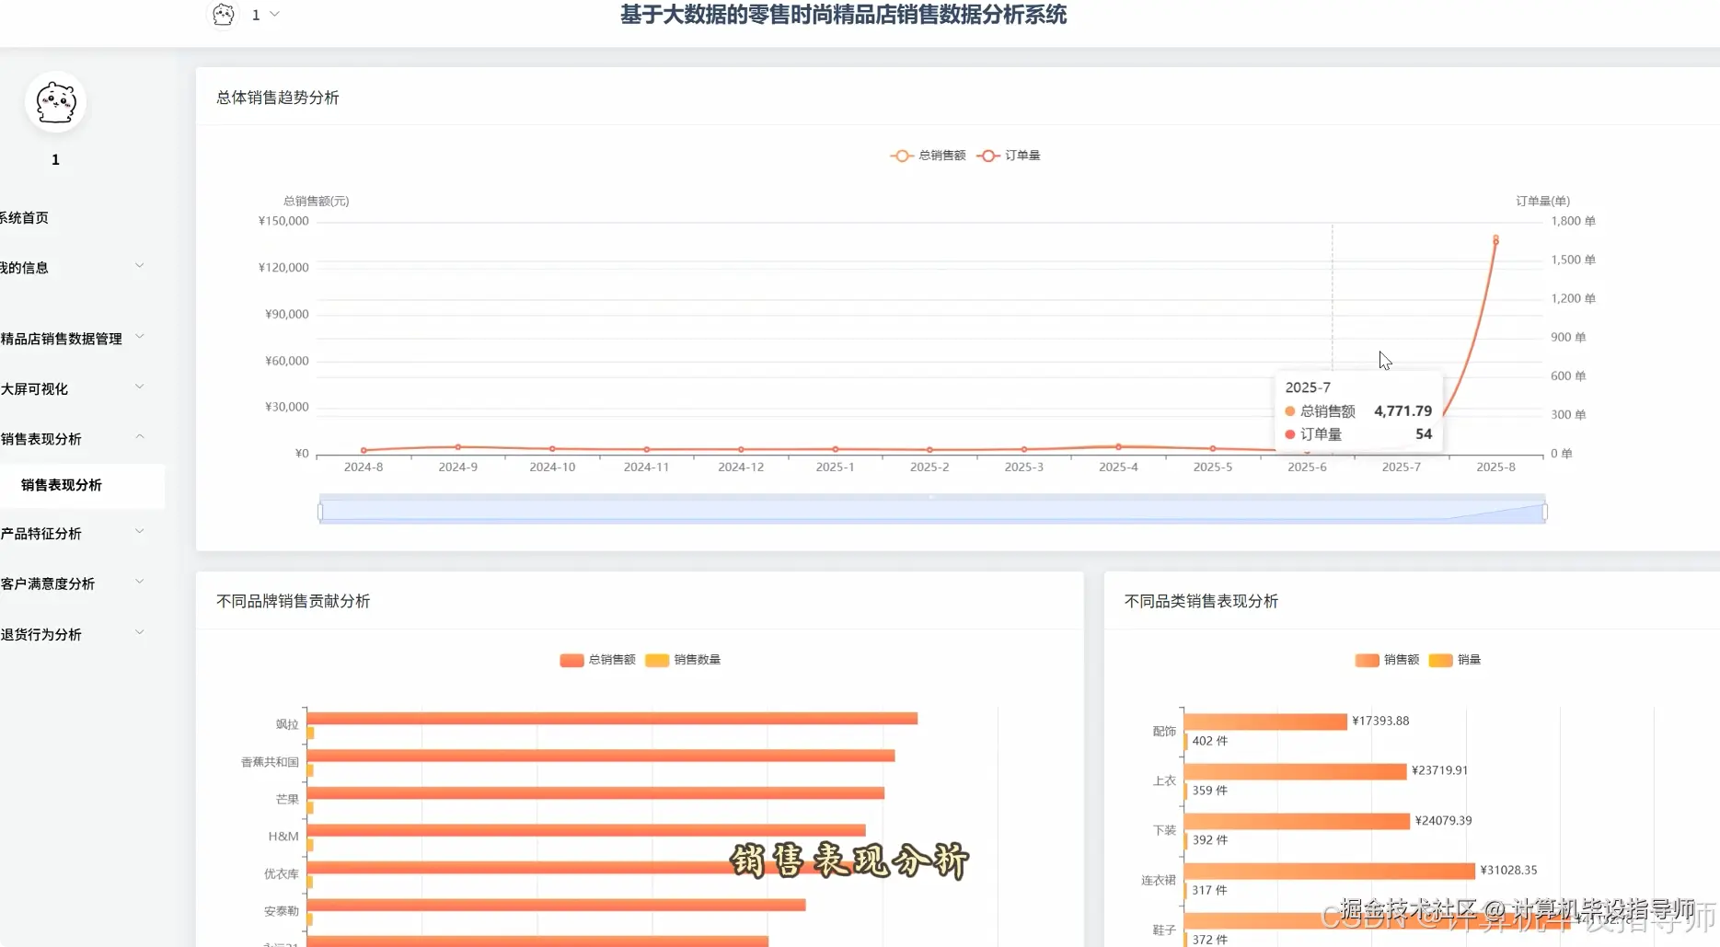Toggle 销量 legend in category chart

(x=1455, y=660)
